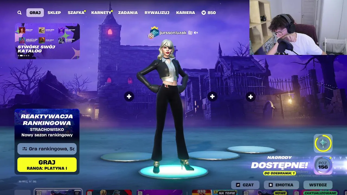Go to the ZADANIA tab
Viewport: 347px width, 195px height.
pyautogui.click(x=128, y=13)
